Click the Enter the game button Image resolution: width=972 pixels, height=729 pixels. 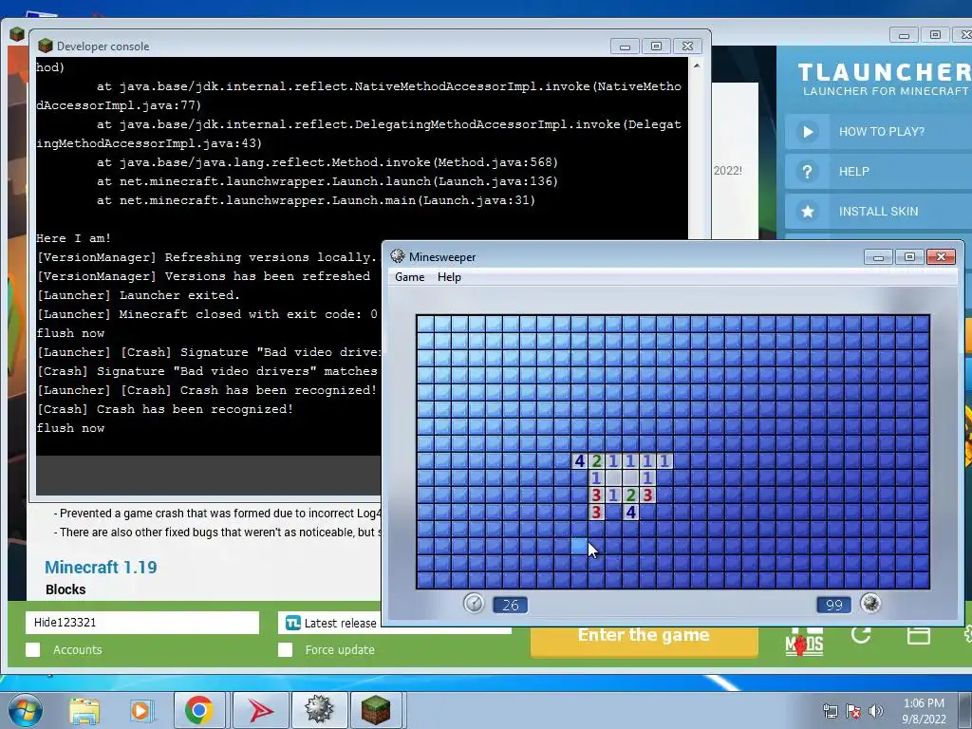coord(644,639)
